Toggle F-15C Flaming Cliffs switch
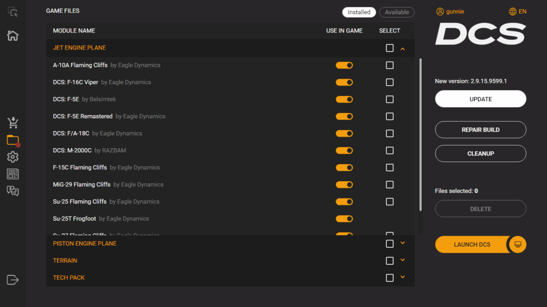547x307 pixels. (x=345, y=167)
